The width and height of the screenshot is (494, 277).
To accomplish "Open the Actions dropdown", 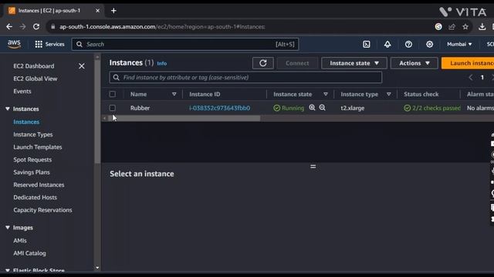I will 414,63.
